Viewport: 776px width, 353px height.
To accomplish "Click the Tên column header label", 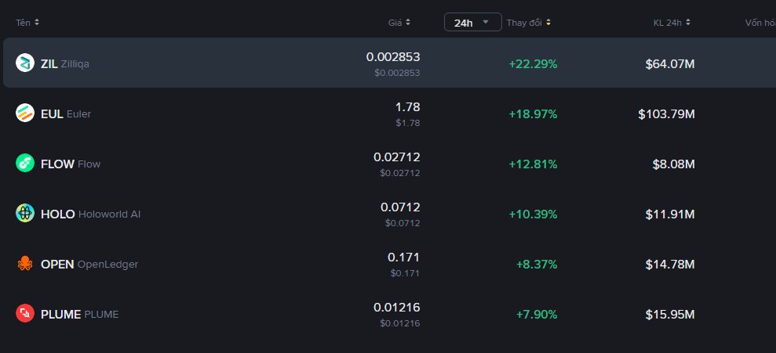I will click(23, 23).
